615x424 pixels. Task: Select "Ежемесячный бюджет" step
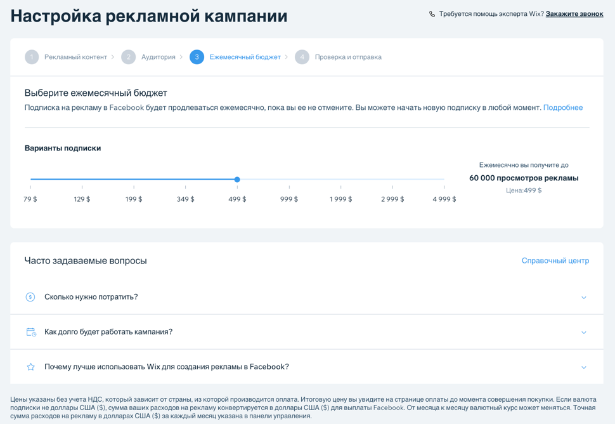(245, 57)
